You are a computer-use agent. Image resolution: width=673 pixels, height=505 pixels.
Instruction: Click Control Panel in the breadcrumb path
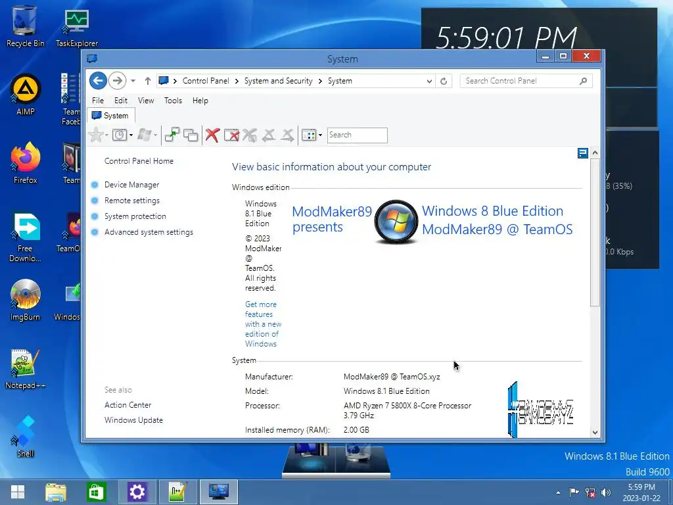click(206, 81)
